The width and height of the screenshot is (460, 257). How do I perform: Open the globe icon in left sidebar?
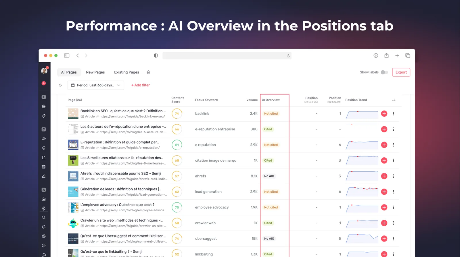[x=44, y=107]
